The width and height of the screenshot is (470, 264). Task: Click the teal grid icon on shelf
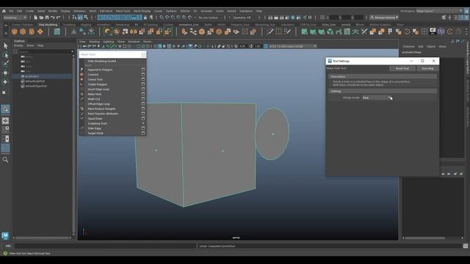click(x=57, y=32)
